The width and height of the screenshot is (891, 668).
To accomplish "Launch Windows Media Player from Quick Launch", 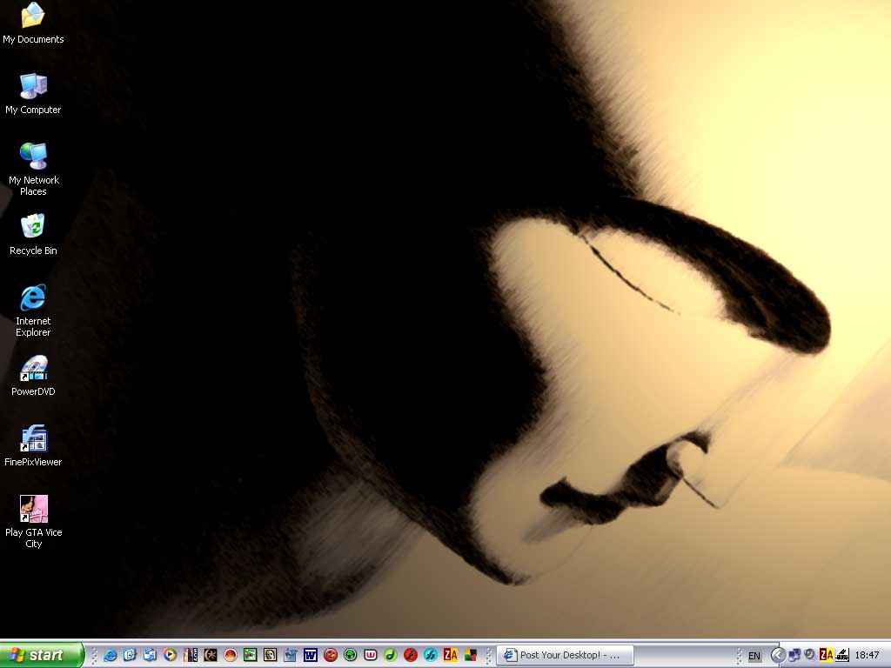I will click(170, 655).
